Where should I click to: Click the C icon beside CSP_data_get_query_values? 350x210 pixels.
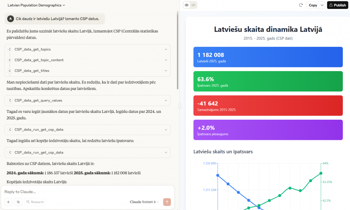coord(10,101)
